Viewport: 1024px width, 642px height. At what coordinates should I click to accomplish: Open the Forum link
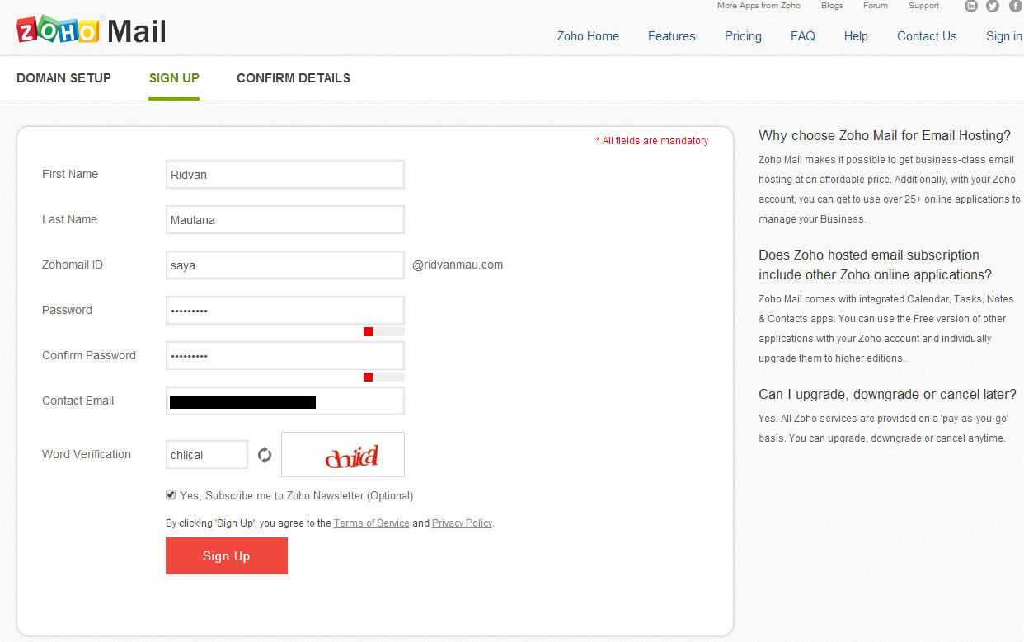(876, 6)
